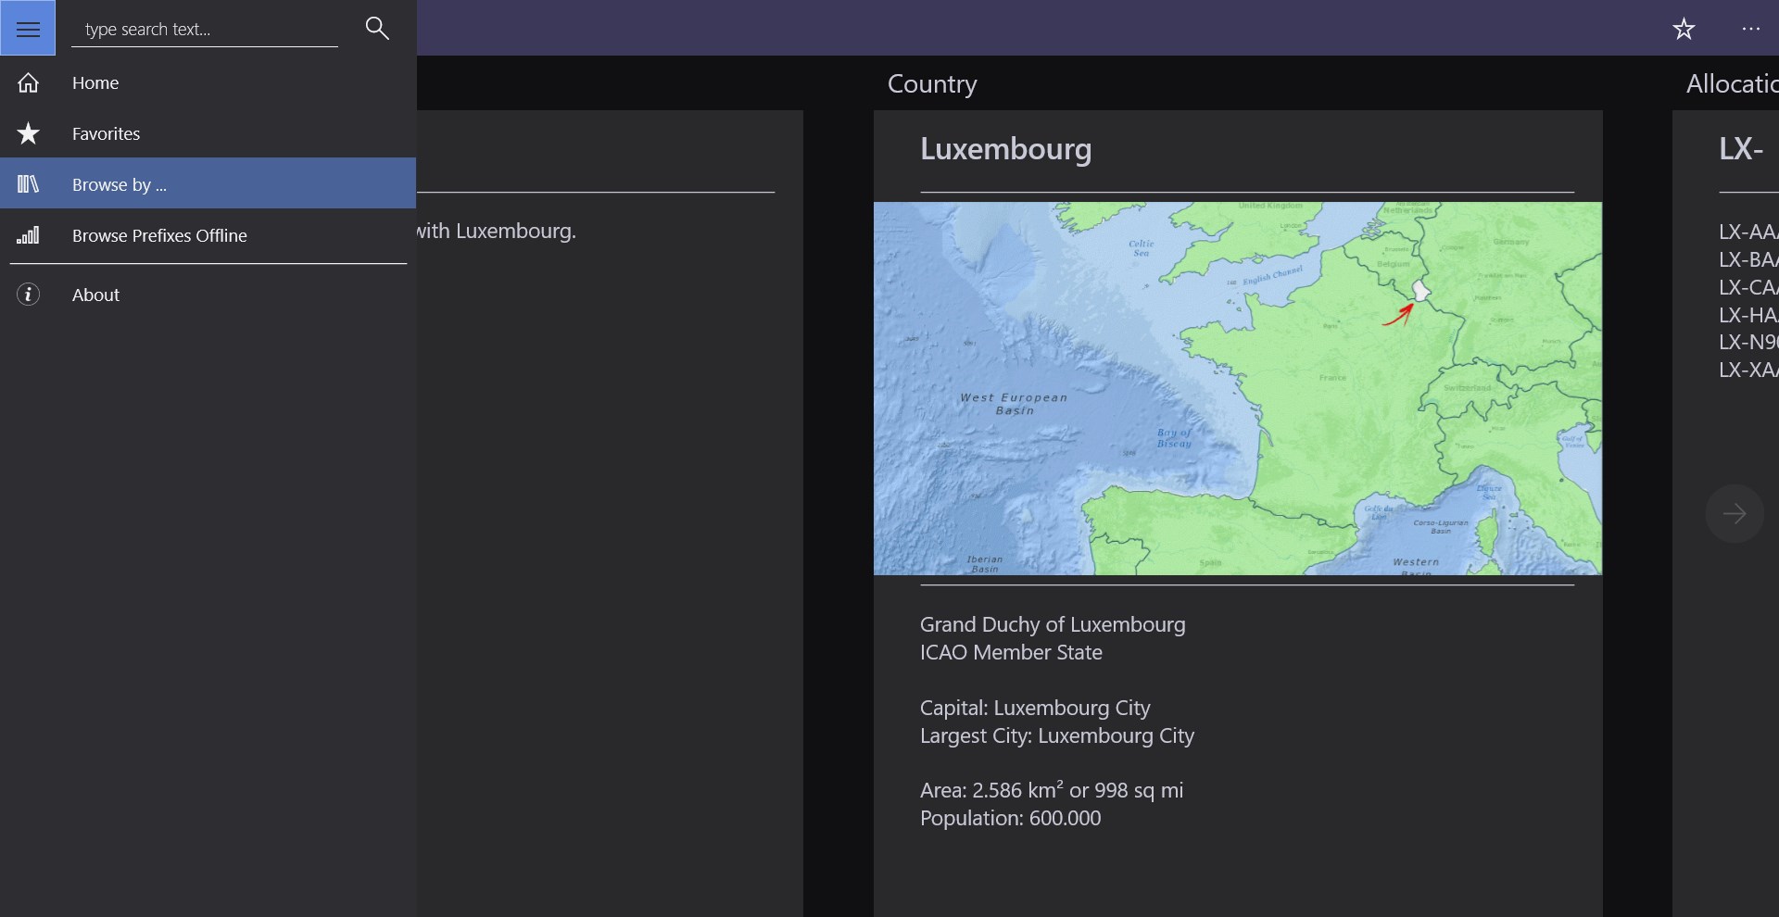Focus the search text field
This screenshot has width=1779, height=917.
[x=204, y=29]
